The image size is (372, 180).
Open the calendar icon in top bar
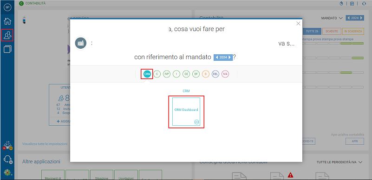(x=352, y=4)
